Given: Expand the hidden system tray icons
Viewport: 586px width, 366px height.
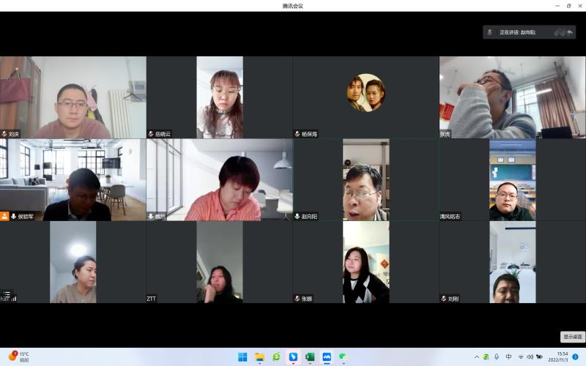Looking at the screenshot, I should point(476,357).
